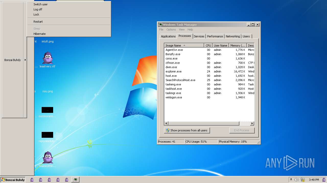This screenshot has width=327, height=183.
Task: Select the taskeng.exe process row
Action: [x=209, y=84]
